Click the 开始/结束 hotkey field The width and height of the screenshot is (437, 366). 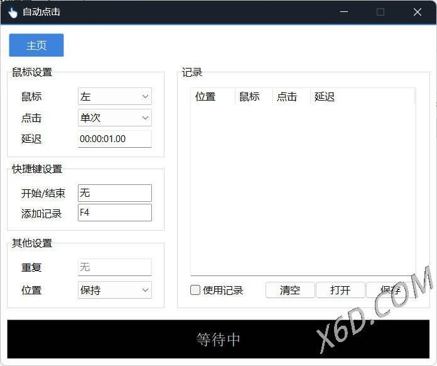(x=115, y=193)
